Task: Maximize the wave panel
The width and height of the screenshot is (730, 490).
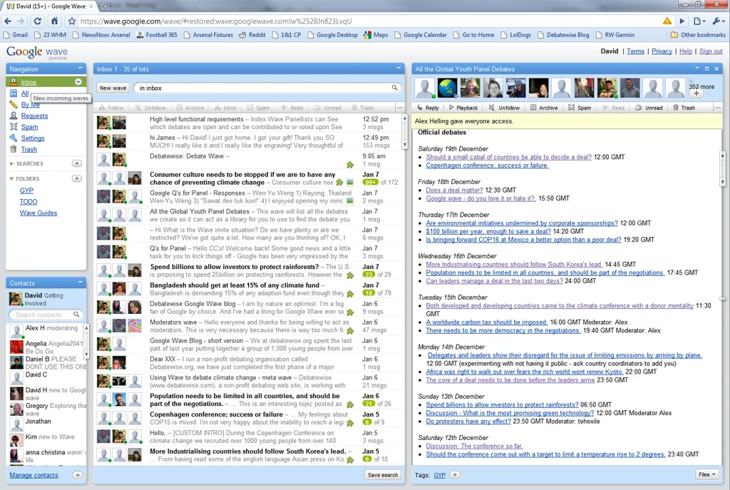Action: tap(706, 68)
